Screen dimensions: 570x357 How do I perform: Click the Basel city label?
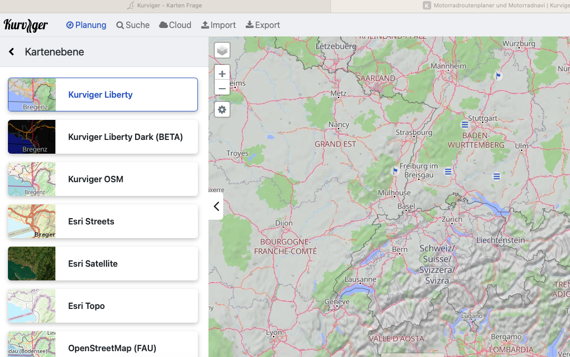406,206
